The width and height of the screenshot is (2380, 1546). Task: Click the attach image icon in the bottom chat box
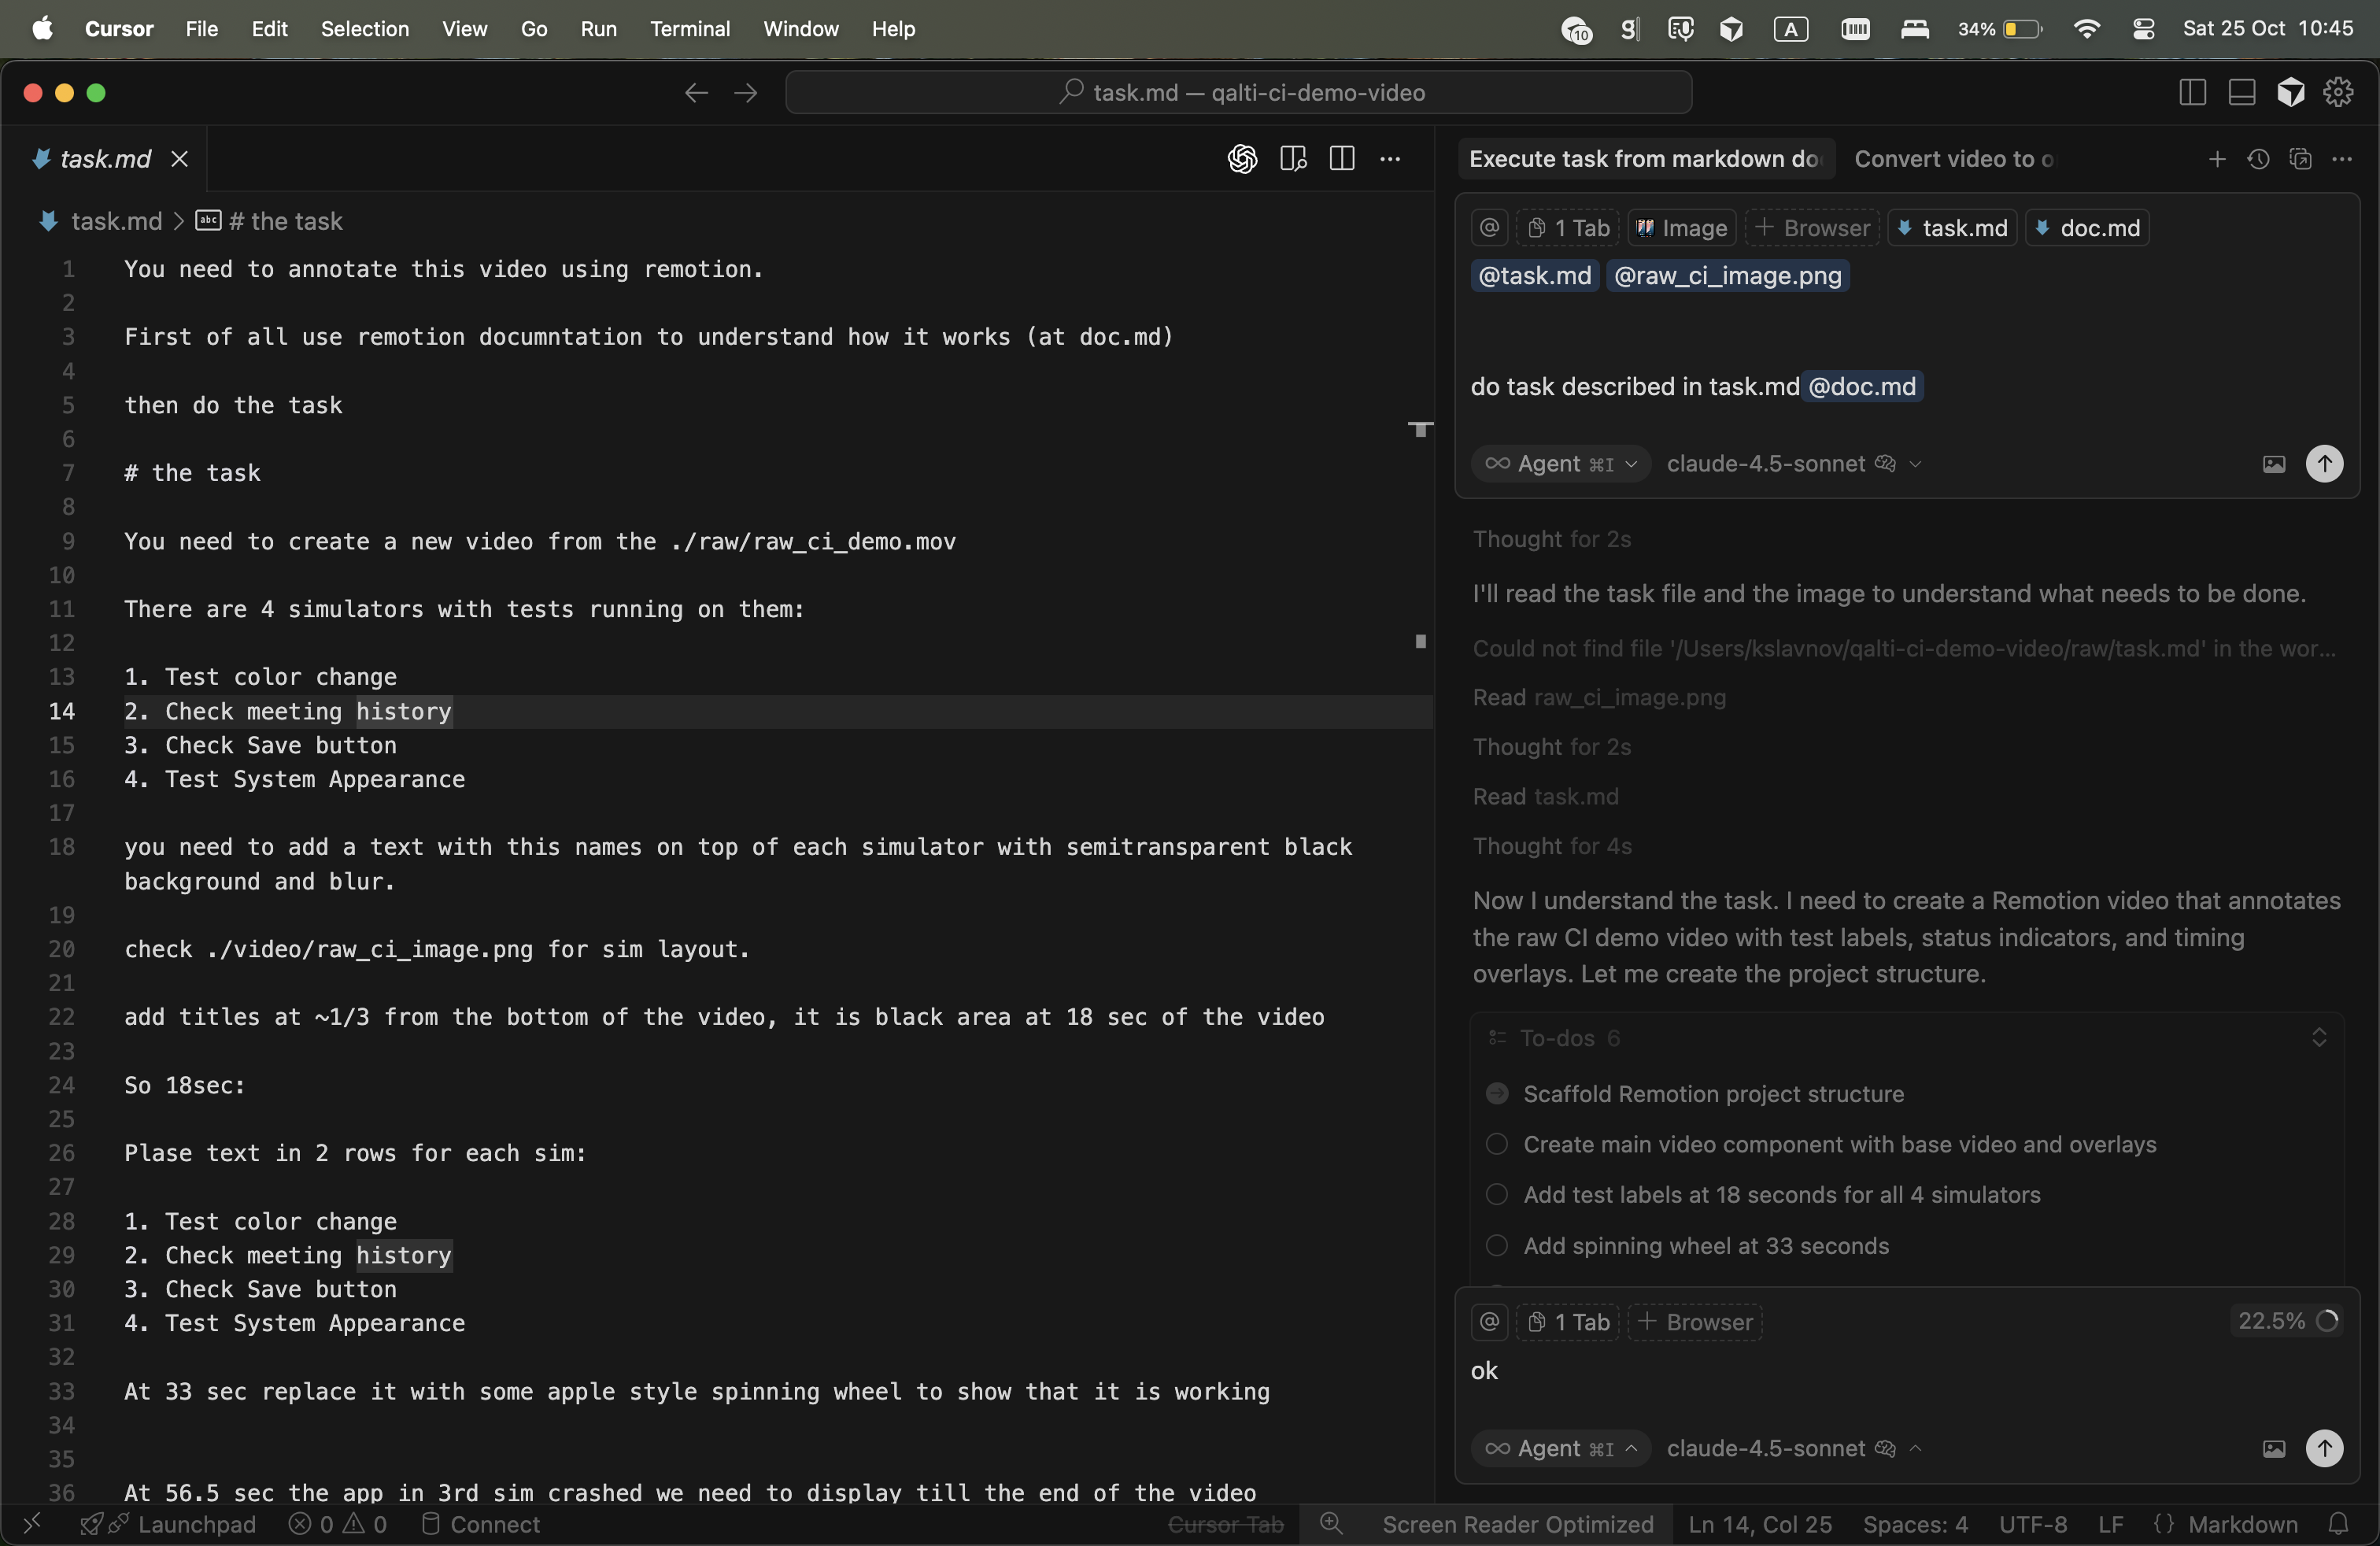tap(2273, 1448)
